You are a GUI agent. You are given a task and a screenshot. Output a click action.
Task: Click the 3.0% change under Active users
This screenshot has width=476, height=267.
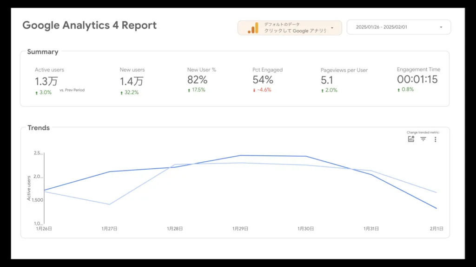pyautogui.click(x=43, y=93)
